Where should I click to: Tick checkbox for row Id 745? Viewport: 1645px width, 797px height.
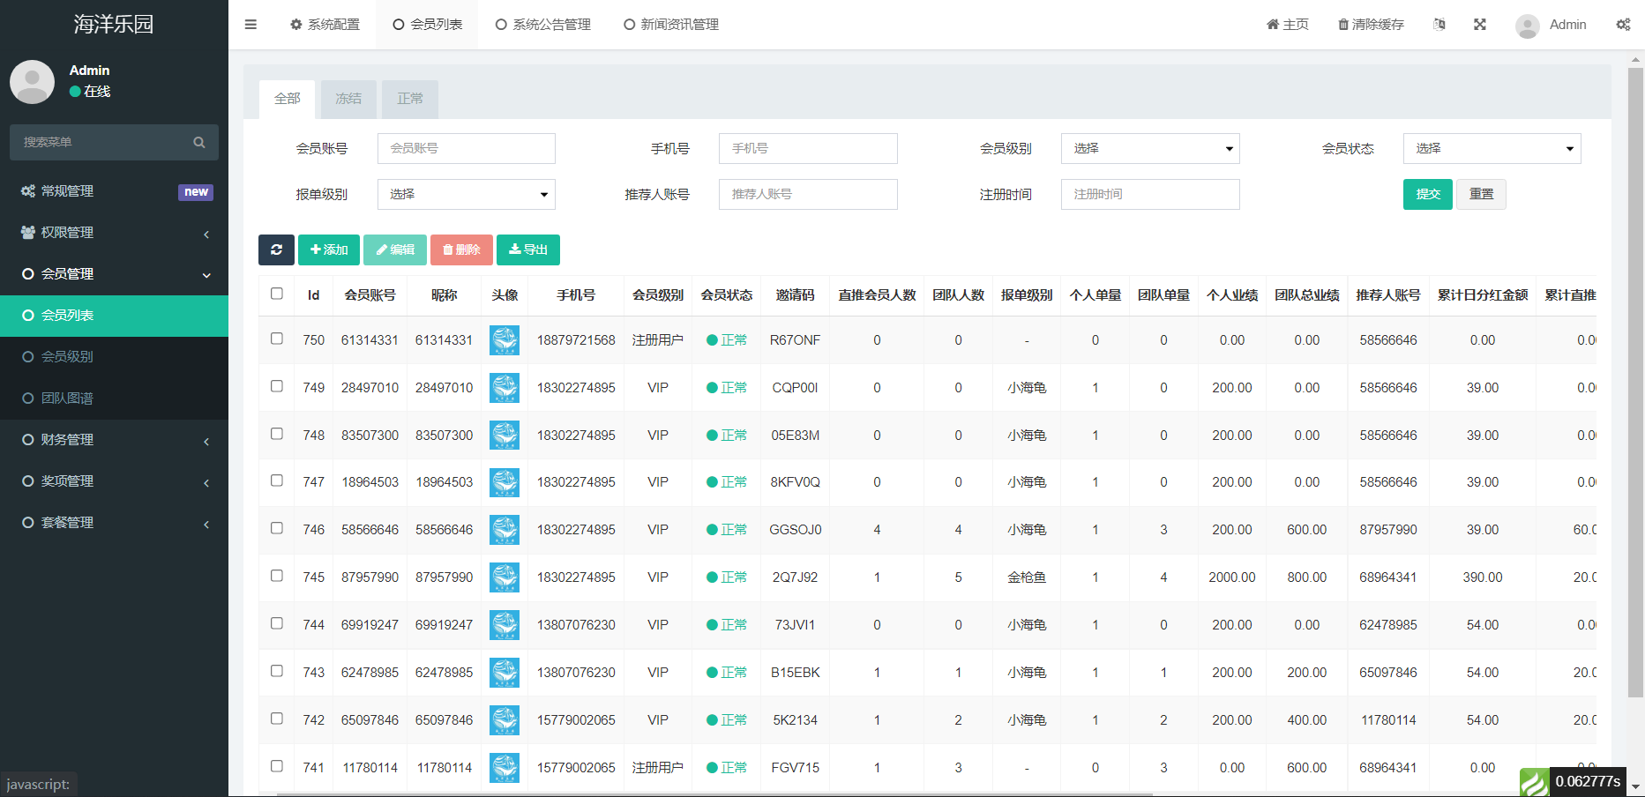click(x=277, y=576)
